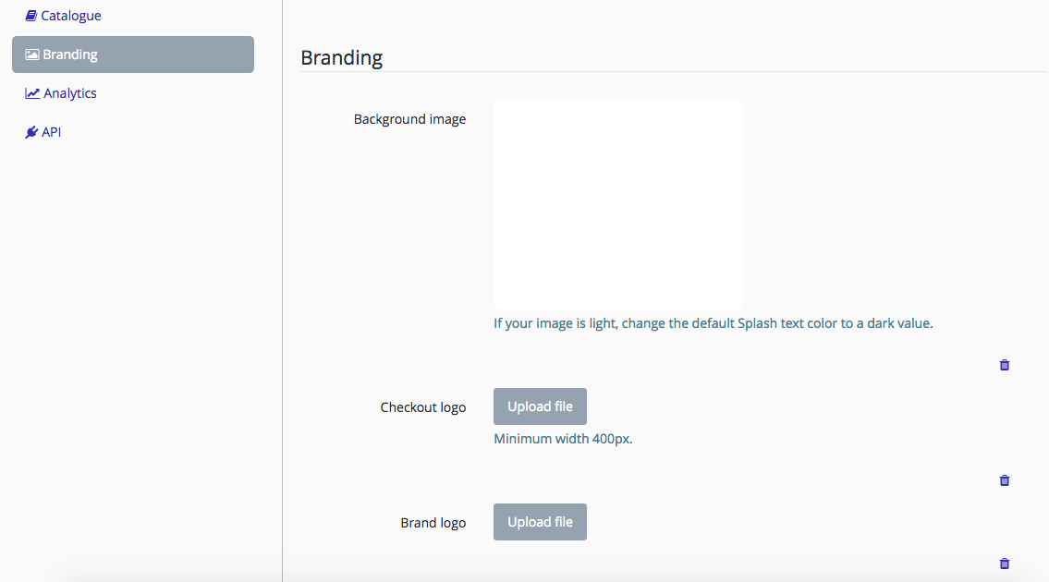
Task: Click the Catalogue book icon
Action: point(30,16)
